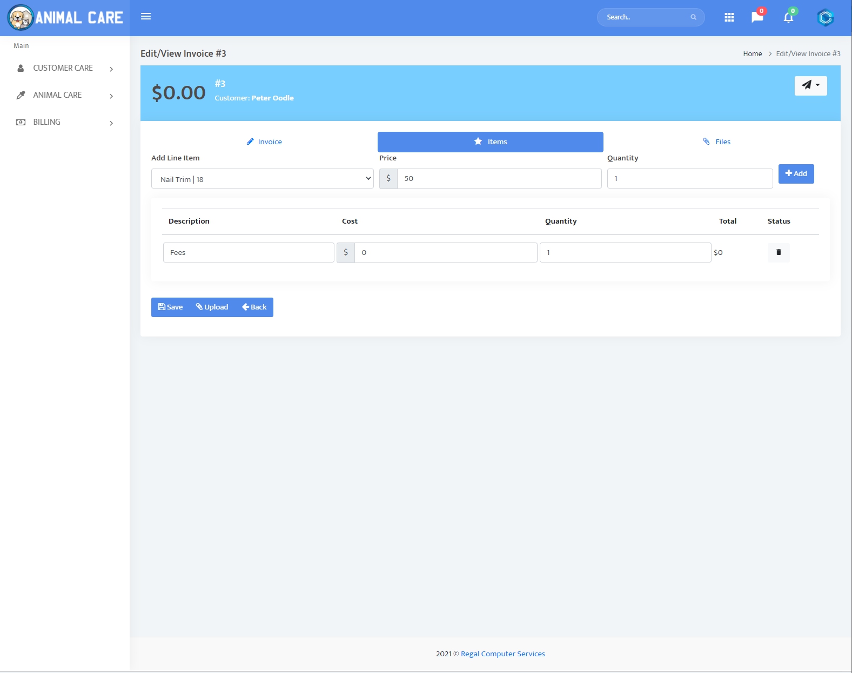This screenshot has width=852, height=673.
Task: Expand the Animal Care menu chevron
Action: pos(111,96)
